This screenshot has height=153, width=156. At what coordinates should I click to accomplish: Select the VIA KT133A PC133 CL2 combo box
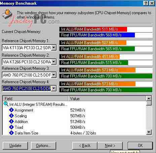(29, 48)
